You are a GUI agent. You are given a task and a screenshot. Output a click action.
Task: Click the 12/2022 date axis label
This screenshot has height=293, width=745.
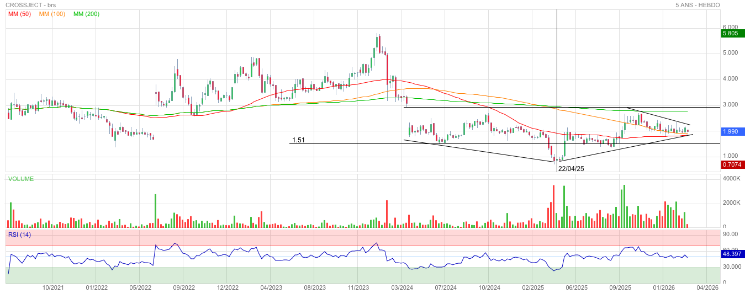[x=228, y=287]
